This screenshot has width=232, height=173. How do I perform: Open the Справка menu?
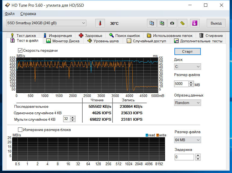[28, 14]
